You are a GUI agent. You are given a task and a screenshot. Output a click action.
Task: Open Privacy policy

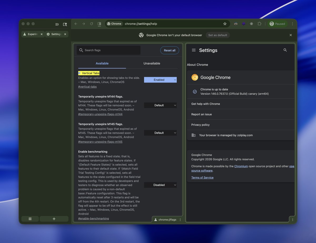click(241, 125)
